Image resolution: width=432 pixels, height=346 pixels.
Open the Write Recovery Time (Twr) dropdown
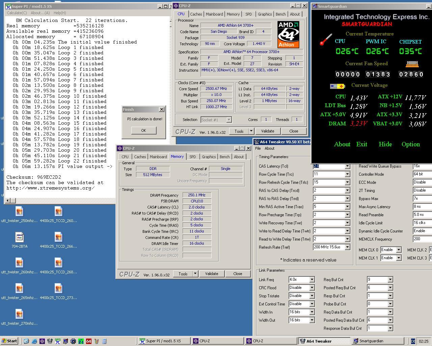point(347,223)
